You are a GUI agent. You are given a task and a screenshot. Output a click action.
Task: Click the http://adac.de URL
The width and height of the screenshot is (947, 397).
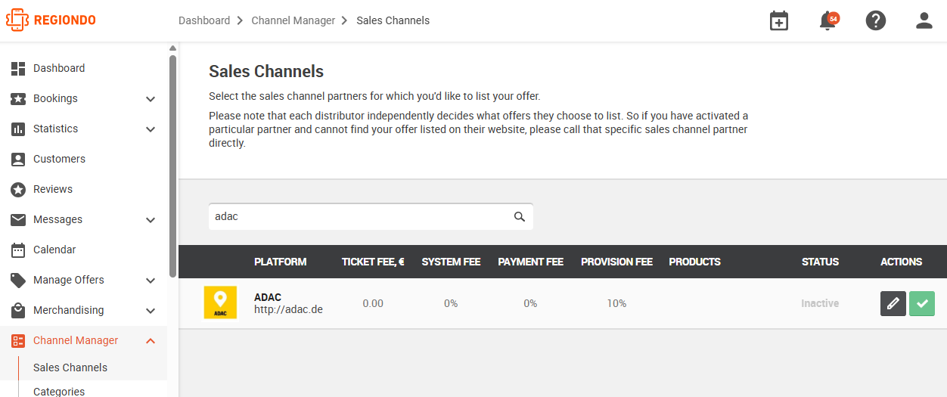coord(288,309)
